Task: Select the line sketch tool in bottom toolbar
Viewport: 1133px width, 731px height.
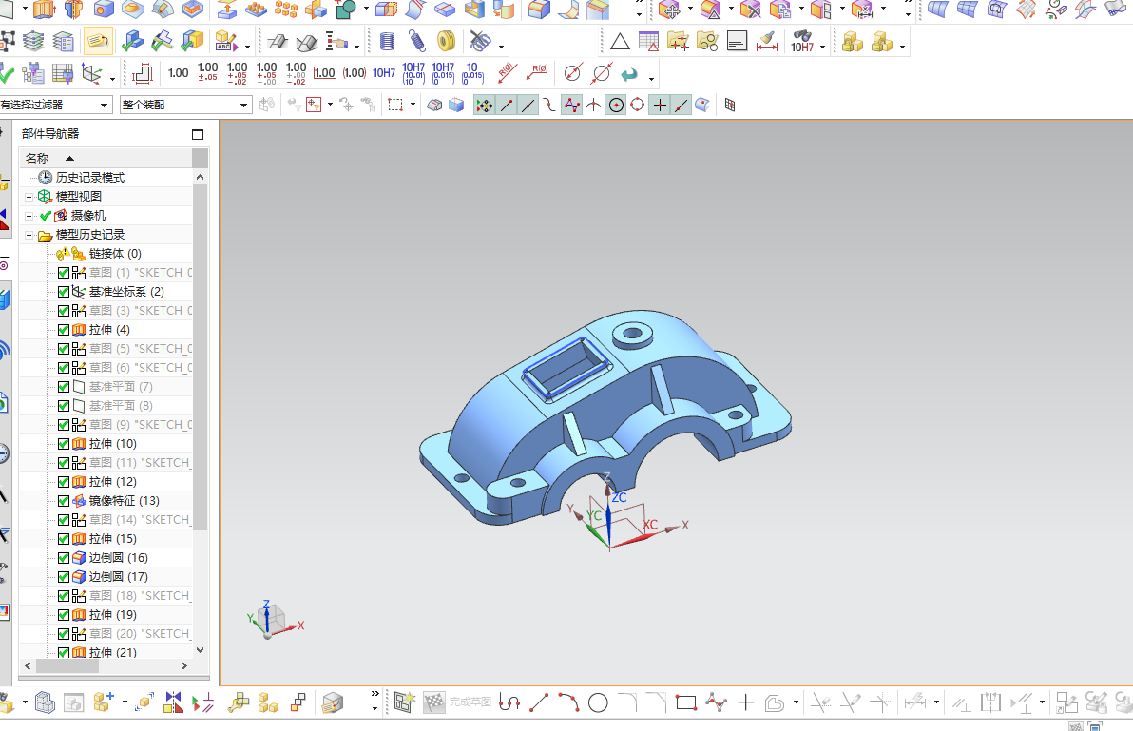Action: coord(539,702)
